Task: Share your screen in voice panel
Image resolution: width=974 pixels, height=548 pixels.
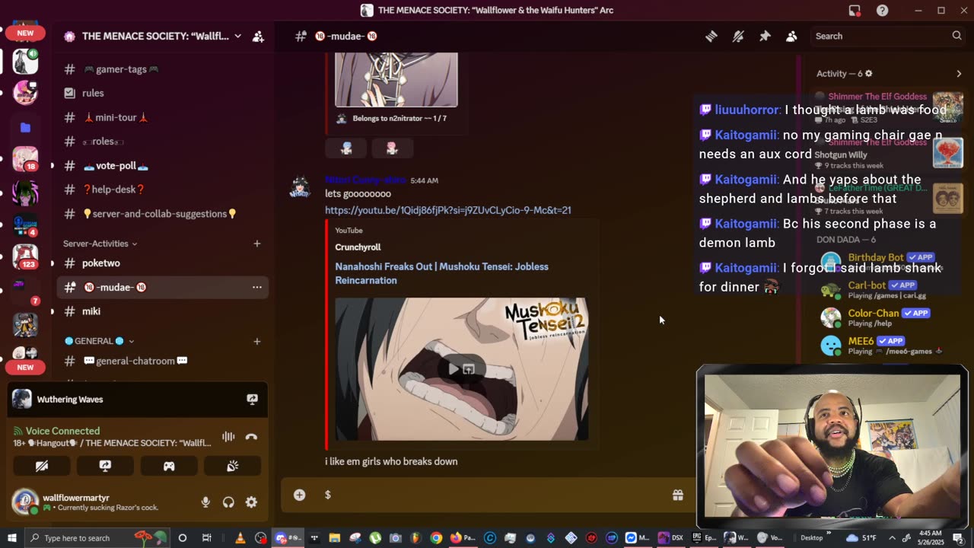Action: click(105, 466)
